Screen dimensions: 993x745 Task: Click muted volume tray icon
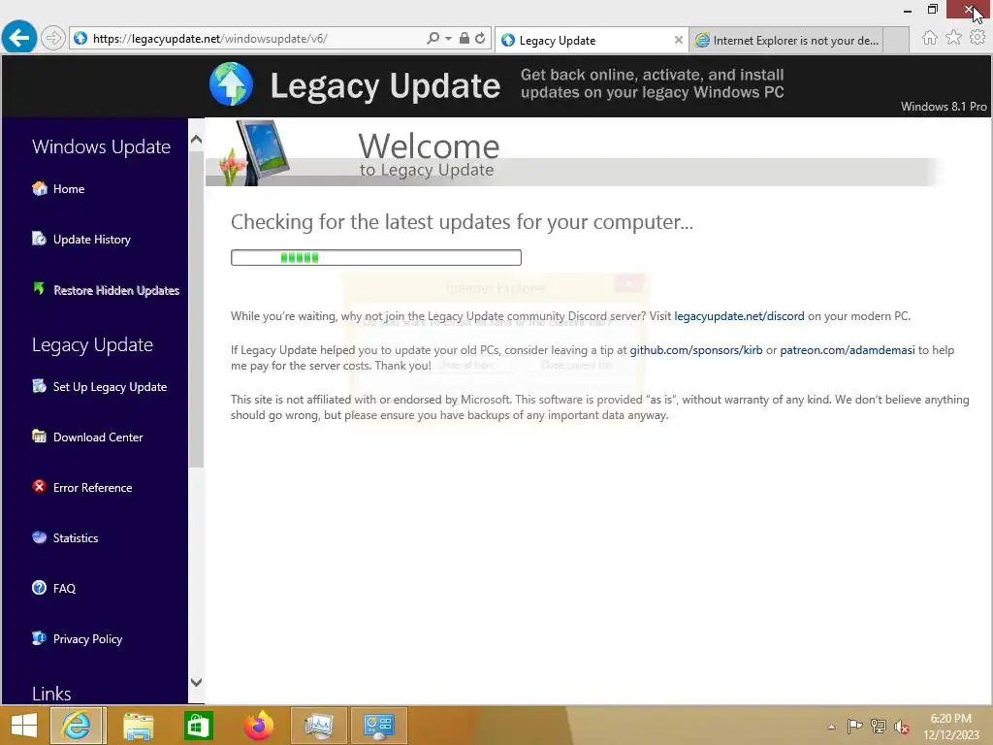tap(902, 727)
